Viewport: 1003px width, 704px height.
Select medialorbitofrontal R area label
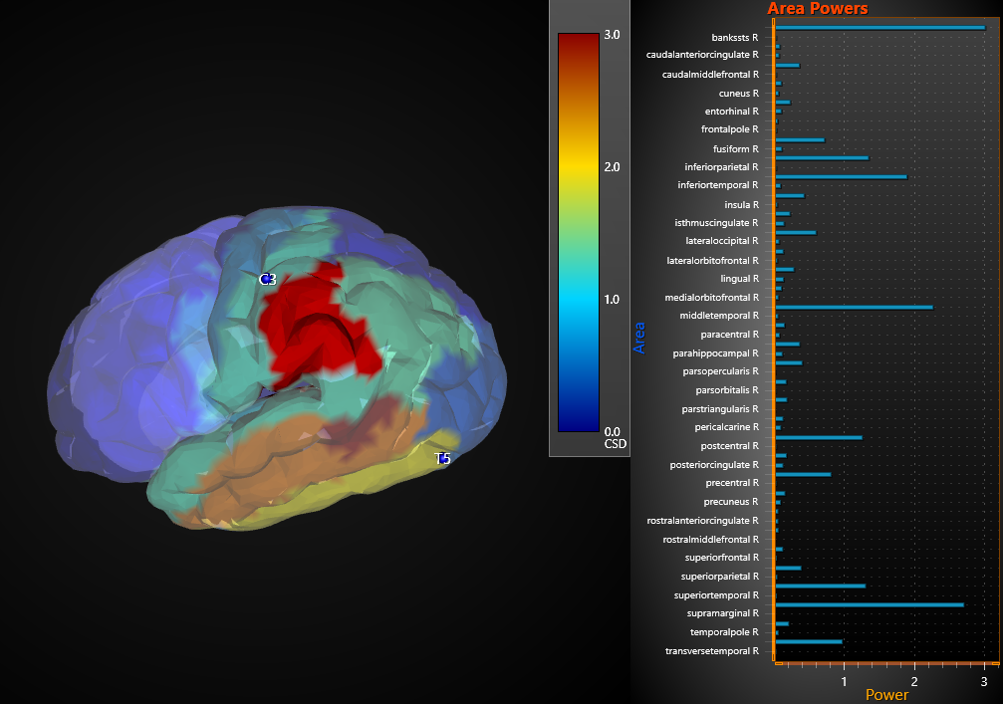pyautogui.click(x=711, y=298)
